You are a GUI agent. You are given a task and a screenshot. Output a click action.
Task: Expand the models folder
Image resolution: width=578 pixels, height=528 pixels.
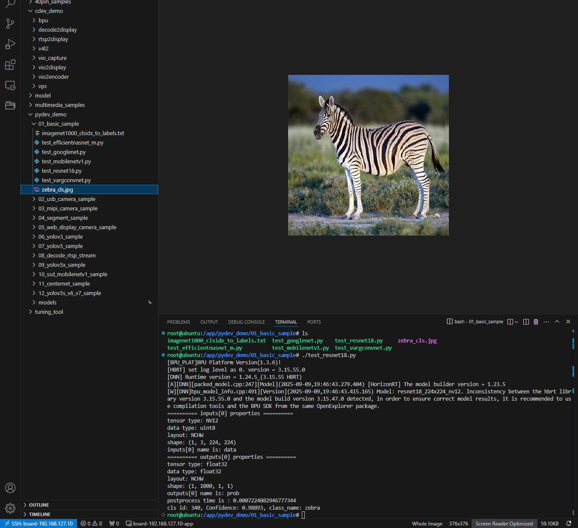[x=47, y=302]
